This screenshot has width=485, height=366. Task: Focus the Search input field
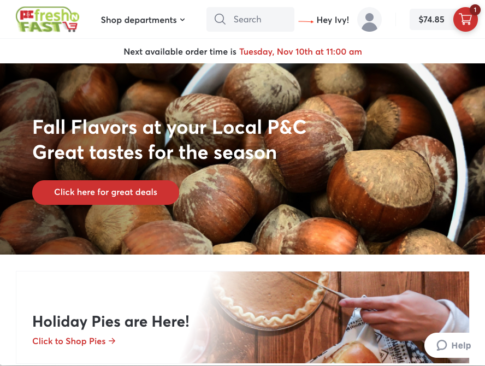tap(250, 19)
